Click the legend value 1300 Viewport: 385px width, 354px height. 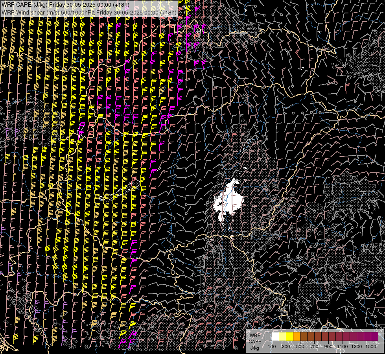357,347
